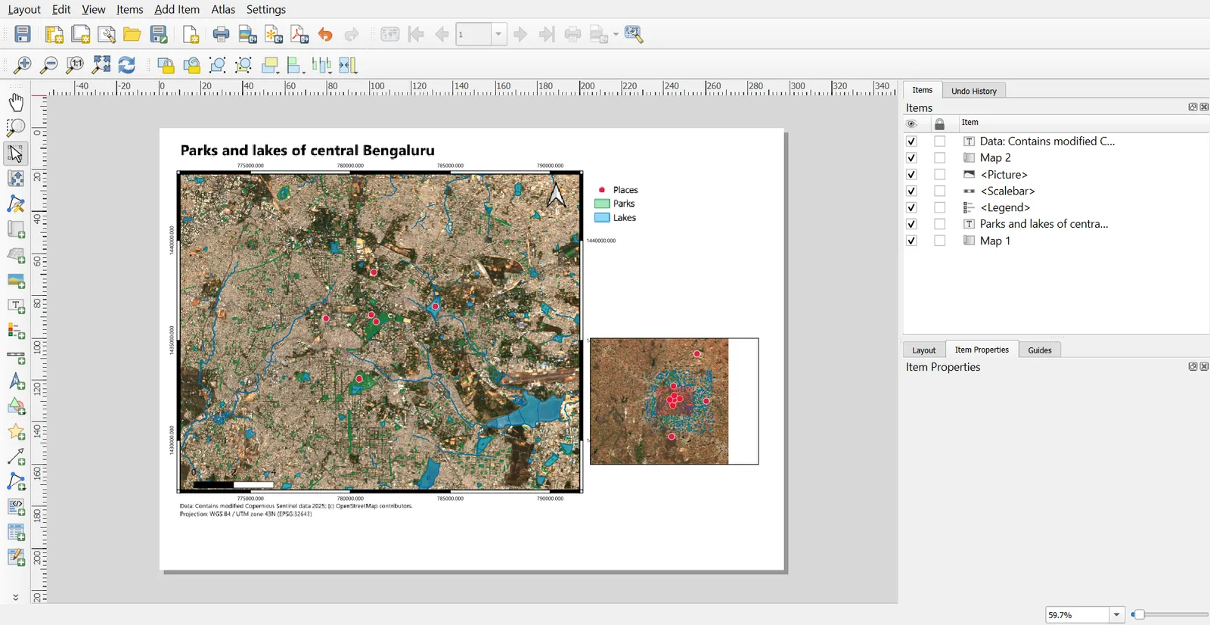Activate the Add North Arrow tool
The width and height of the screenshot is (1210, 625).
pyautogui.click(x=16, y=382)
